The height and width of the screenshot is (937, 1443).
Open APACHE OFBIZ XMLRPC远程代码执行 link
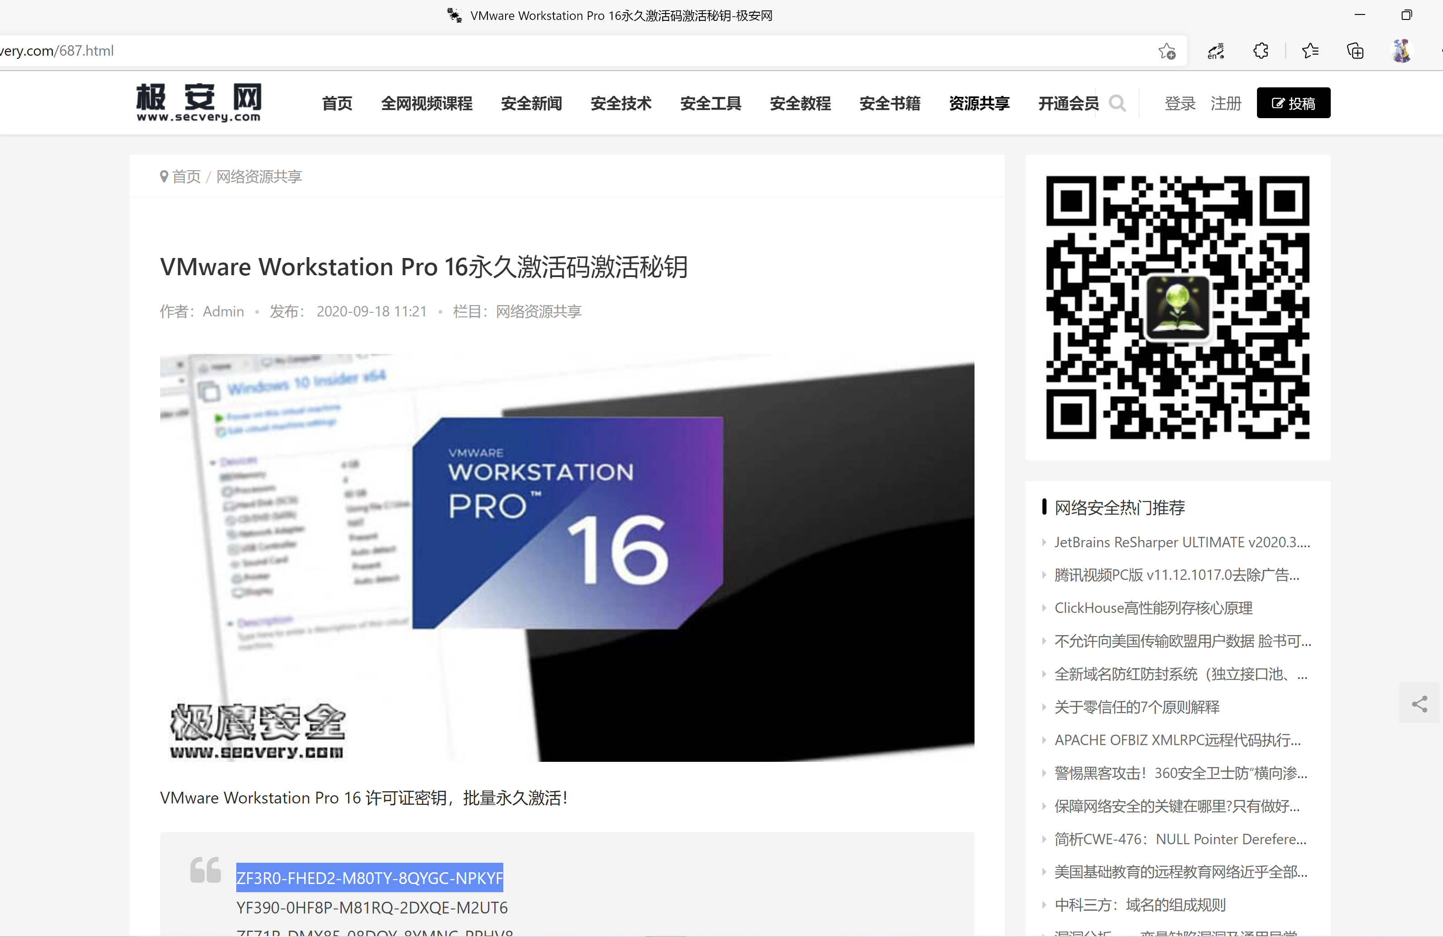[1177, 740]
